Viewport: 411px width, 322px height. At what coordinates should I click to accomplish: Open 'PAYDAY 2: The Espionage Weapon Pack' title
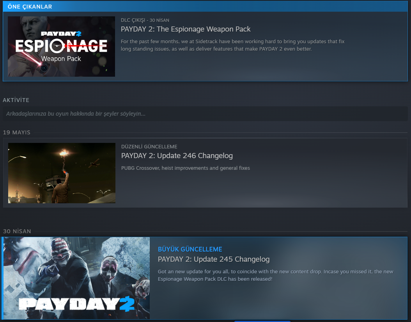(186, 29)
